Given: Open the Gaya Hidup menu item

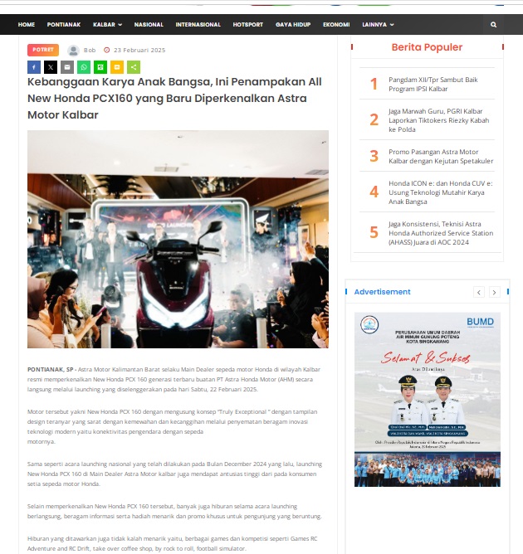Looking at the screenshot, I should (x=293, y=24).
